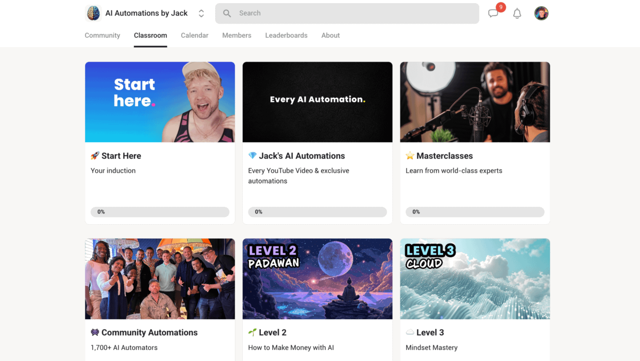640x361 pixels.
Task: Open the Every AI Automation cover thumbnail
Action: coord(317,102)
